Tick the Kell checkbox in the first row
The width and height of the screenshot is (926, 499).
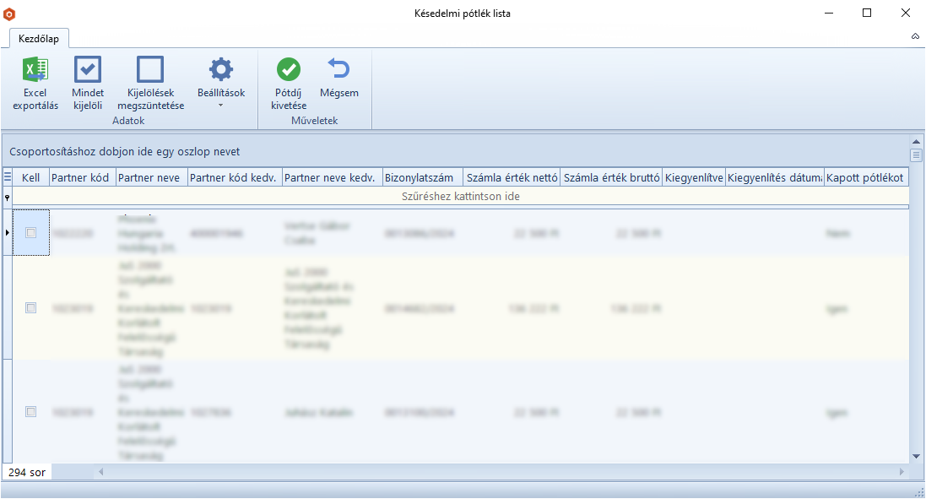pyautogui.click(x=31, y=233)
